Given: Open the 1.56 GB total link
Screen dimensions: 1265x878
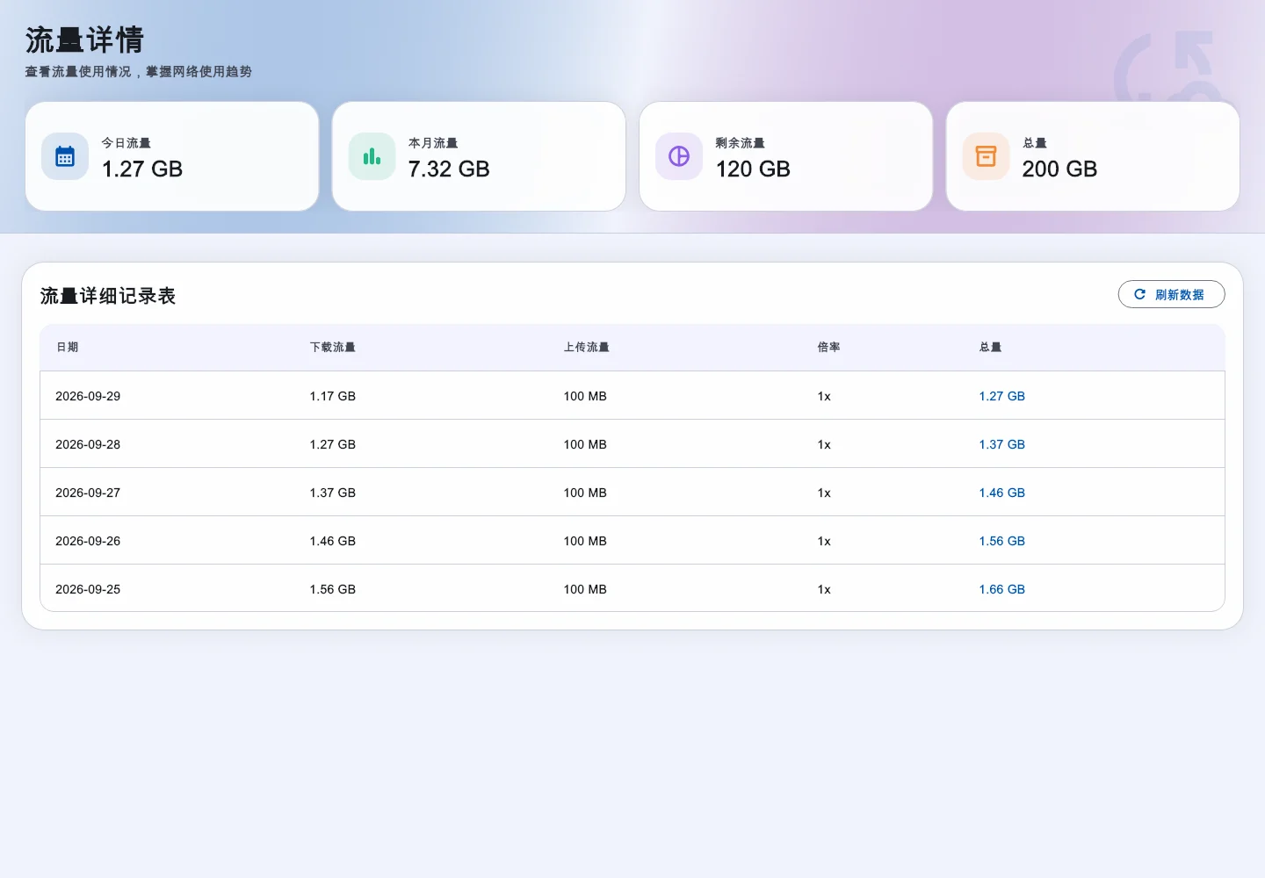Looking at the screenshot, I should click(x=1002, y=541).
